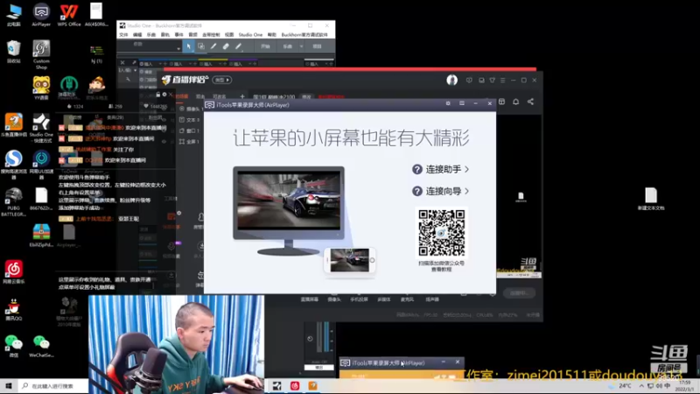Click the 项目 button in Studio One toolbar

[317, 46]
